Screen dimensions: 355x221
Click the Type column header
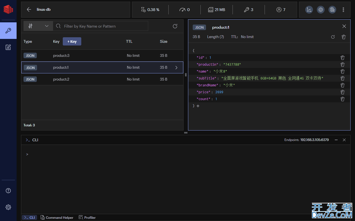pos(28,41)
